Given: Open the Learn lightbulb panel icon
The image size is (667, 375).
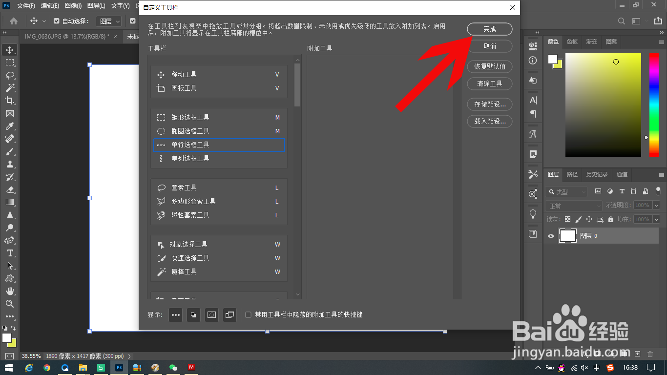Looking at the screenshot, I should (533, 214).
